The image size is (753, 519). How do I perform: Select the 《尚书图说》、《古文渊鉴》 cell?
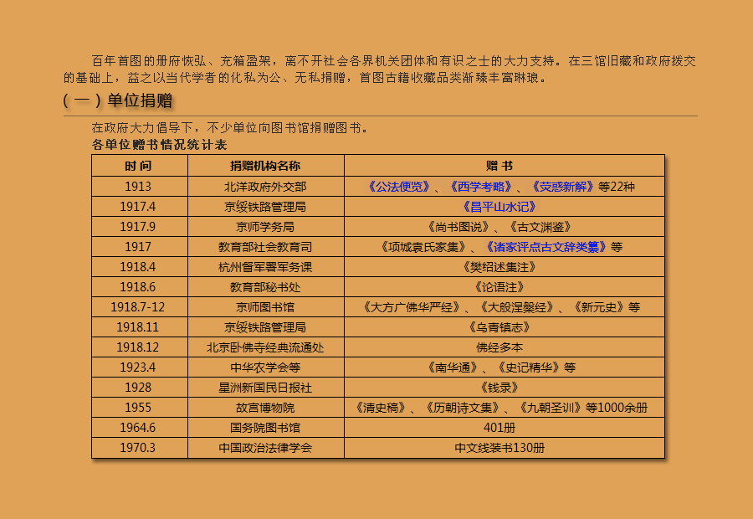click(505, 227)
